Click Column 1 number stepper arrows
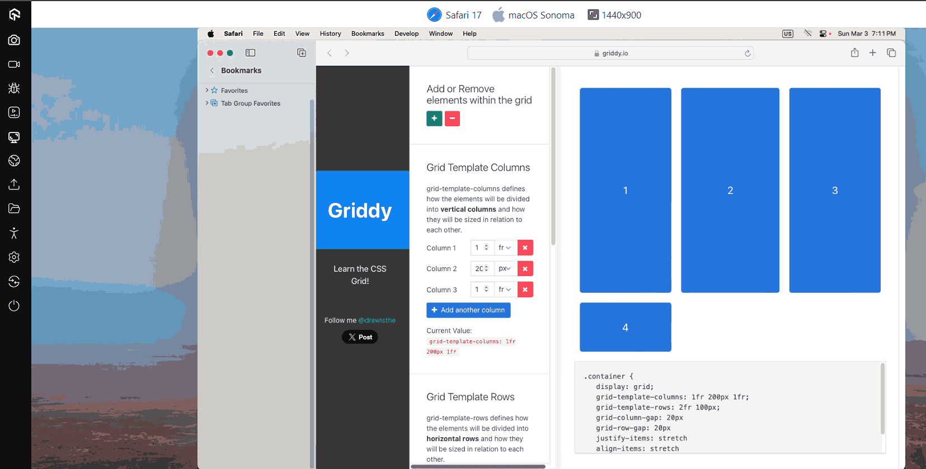 tap(486, 248)
